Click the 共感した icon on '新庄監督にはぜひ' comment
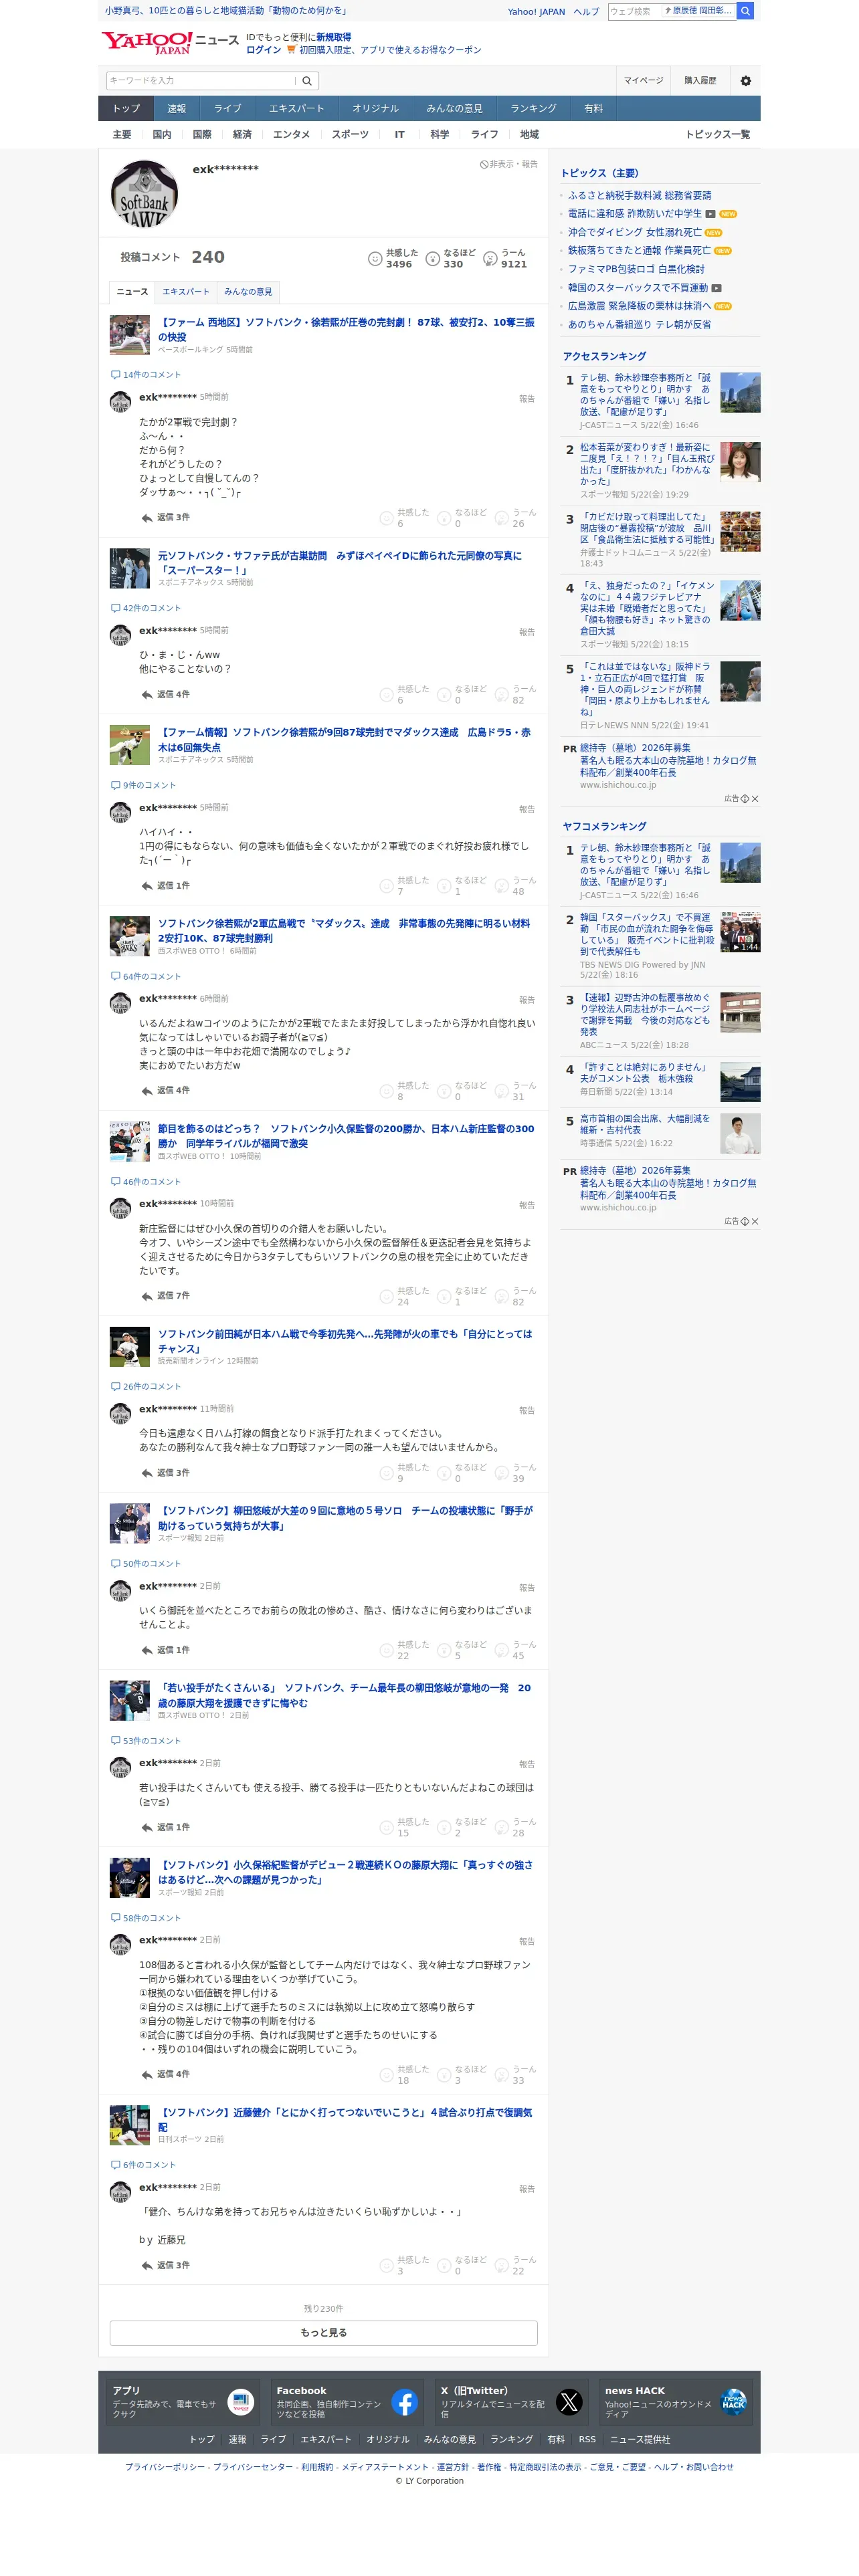The width and height of the screenshot is (859, 2576). (386, 1296)
